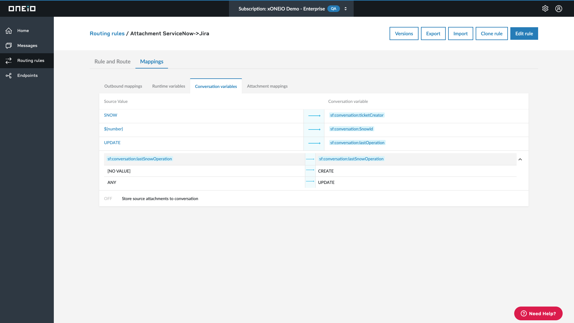Click UPDATE target value in ANY row
The image size is (574, 323).
coord(326,182)
